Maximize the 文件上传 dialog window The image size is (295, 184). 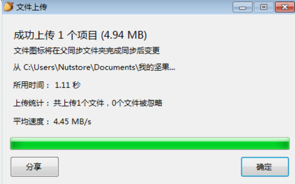[x=264, y=7]
